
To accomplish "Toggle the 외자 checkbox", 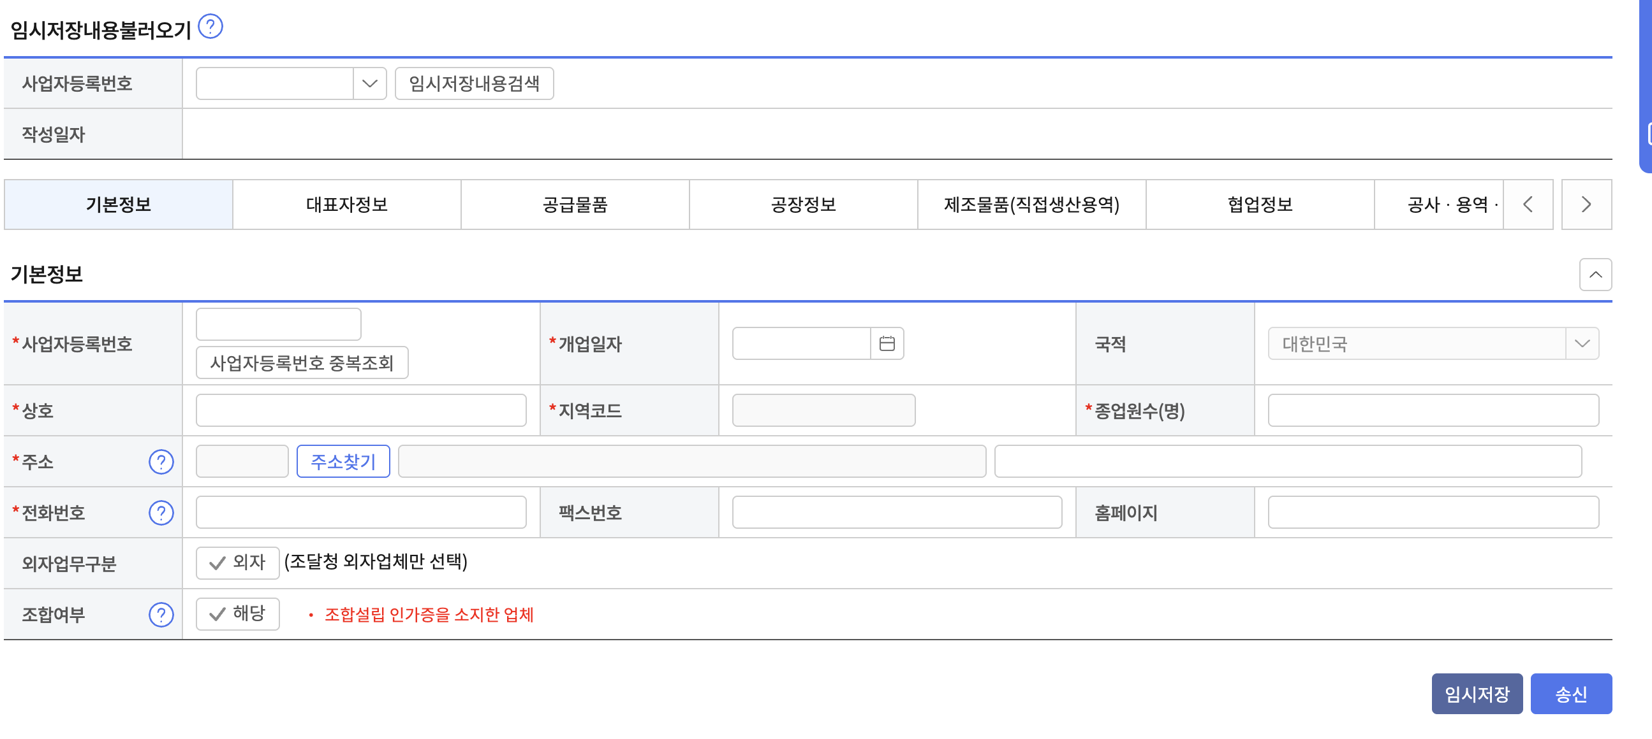I will pyautogui.click(x=237, y=563).
